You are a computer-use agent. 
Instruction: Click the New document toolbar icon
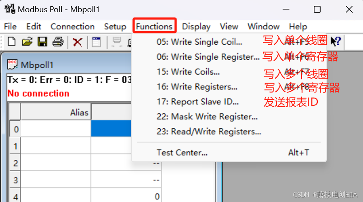pyautogui.click(x=12, y=42)
